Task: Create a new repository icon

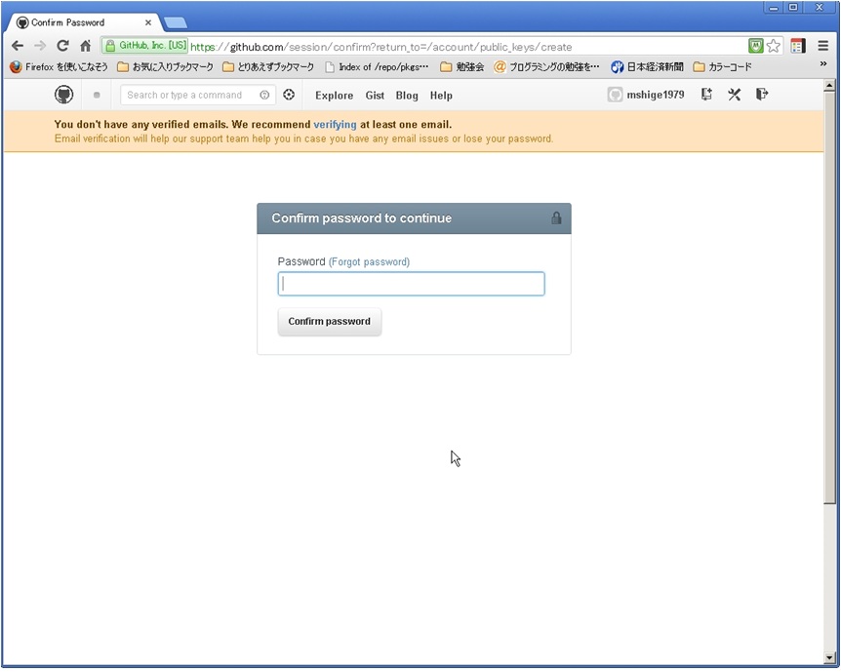Action: 706,95
